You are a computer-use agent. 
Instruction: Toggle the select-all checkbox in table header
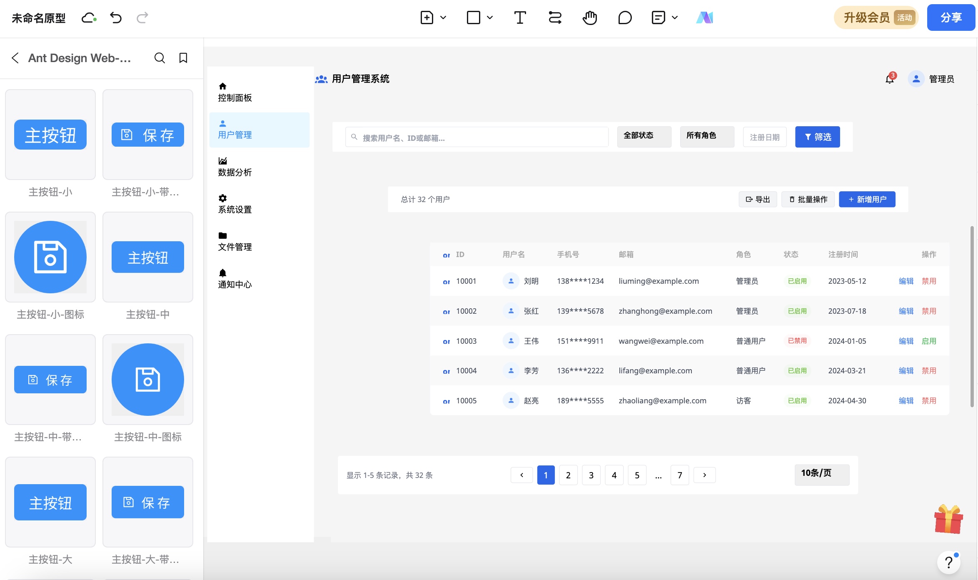(447, 255)
